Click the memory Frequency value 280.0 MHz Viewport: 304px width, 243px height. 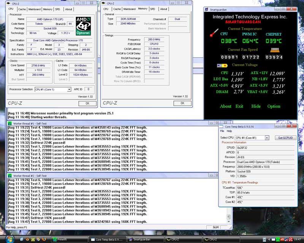point(154,39)
